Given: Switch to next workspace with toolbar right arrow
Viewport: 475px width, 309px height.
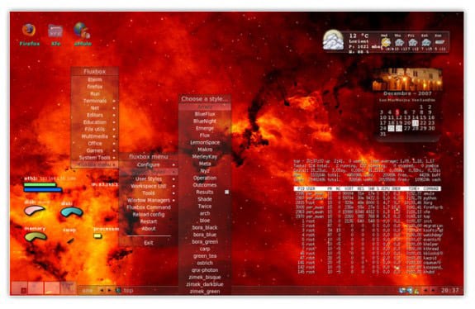Looking at the screenshot, I should click(x=110, y=290).
